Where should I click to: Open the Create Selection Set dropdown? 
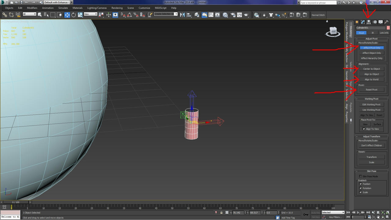point(166,14)
